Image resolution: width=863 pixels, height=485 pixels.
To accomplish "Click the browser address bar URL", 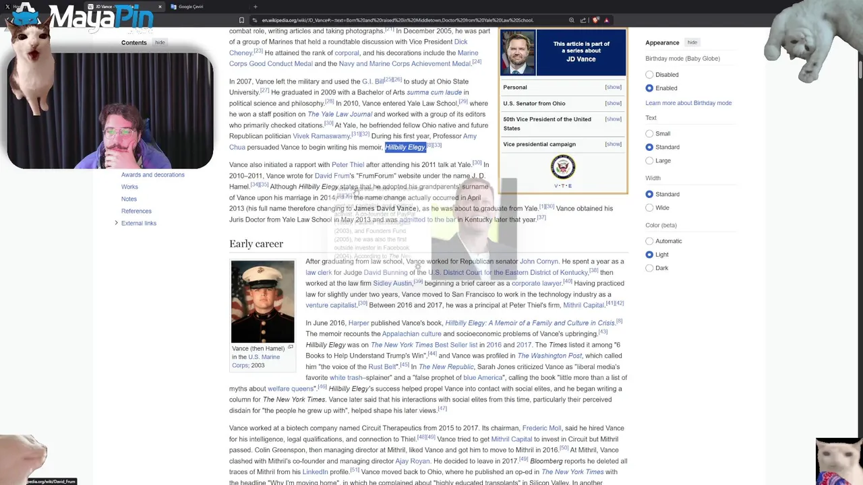I will (x=398, y=20).
